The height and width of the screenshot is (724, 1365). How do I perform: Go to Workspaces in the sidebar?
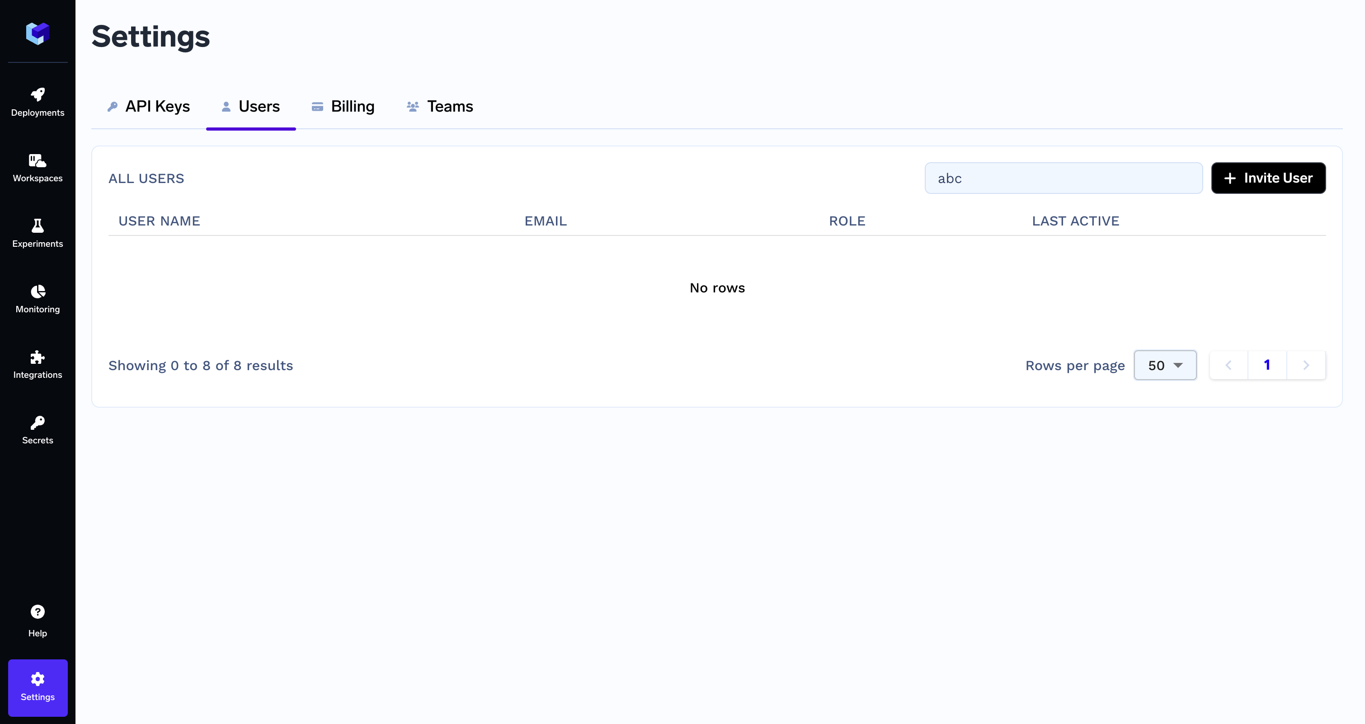[x=38, y=168]
